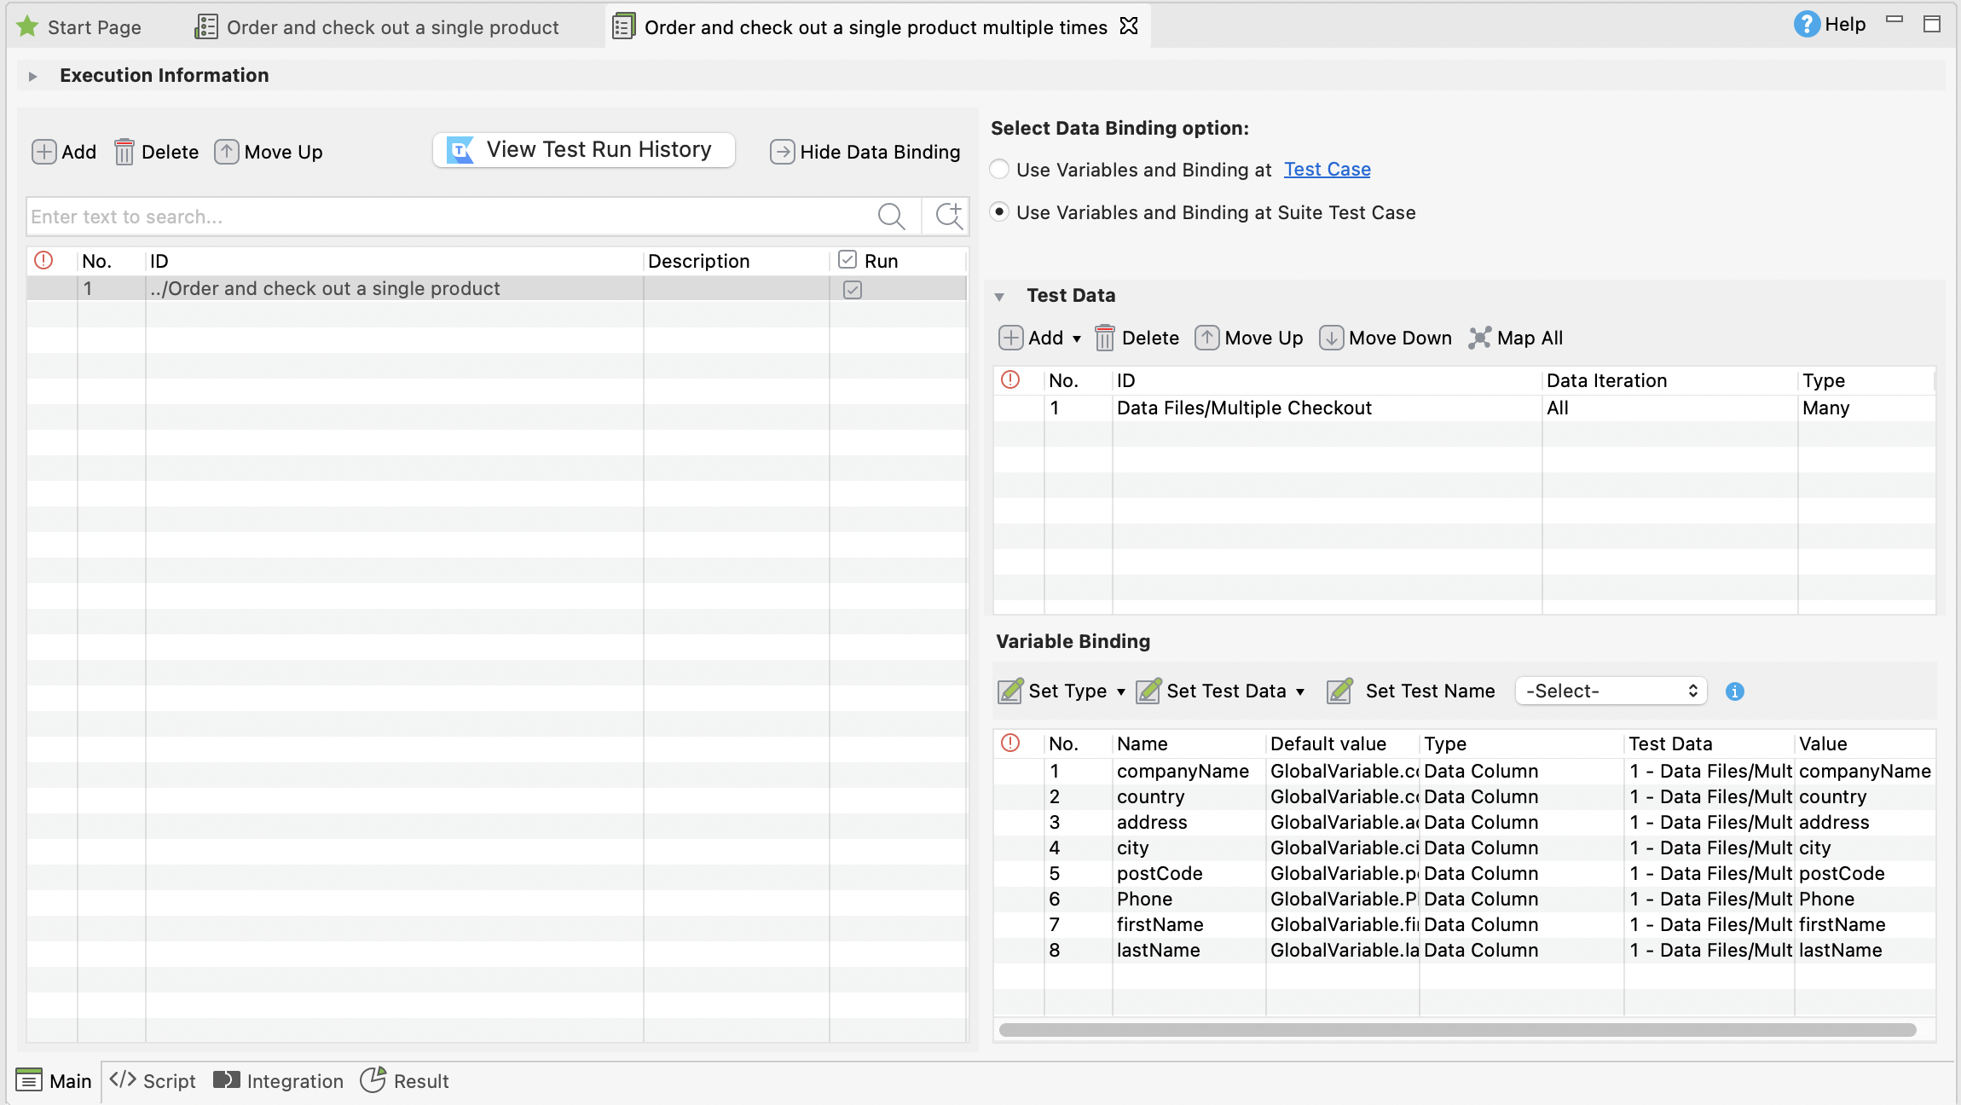
Task: Click the Script tab code icon
Action: [x=123, y=1079]
